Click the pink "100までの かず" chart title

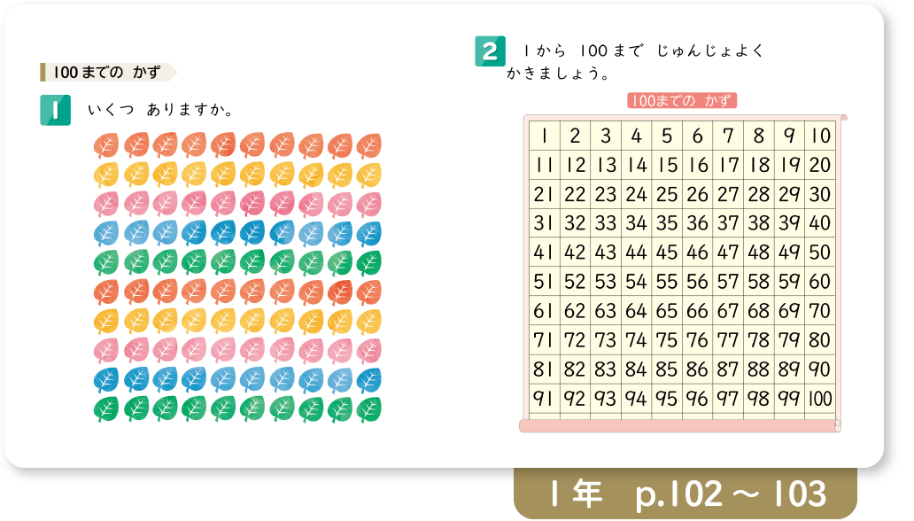tap(682, 101)
